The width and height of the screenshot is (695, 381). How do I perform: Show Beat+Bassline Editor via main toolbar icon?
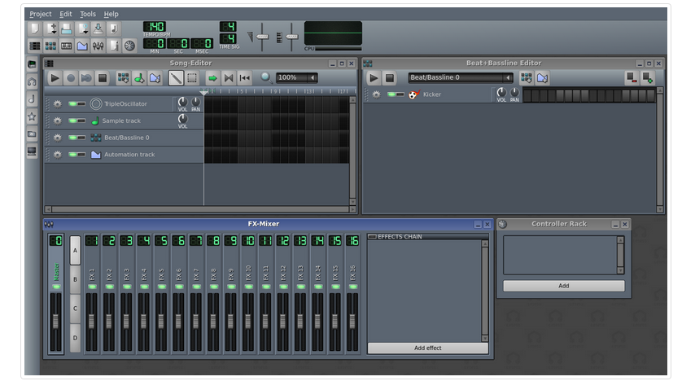pyautogui.click(x=50, y=46)
